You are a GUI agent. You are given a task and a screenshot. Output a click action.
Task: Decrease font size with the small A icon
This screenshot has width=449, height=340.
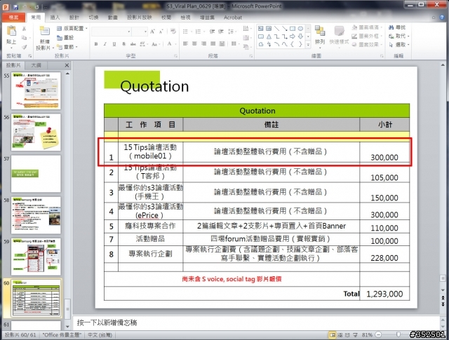point(161,32)
